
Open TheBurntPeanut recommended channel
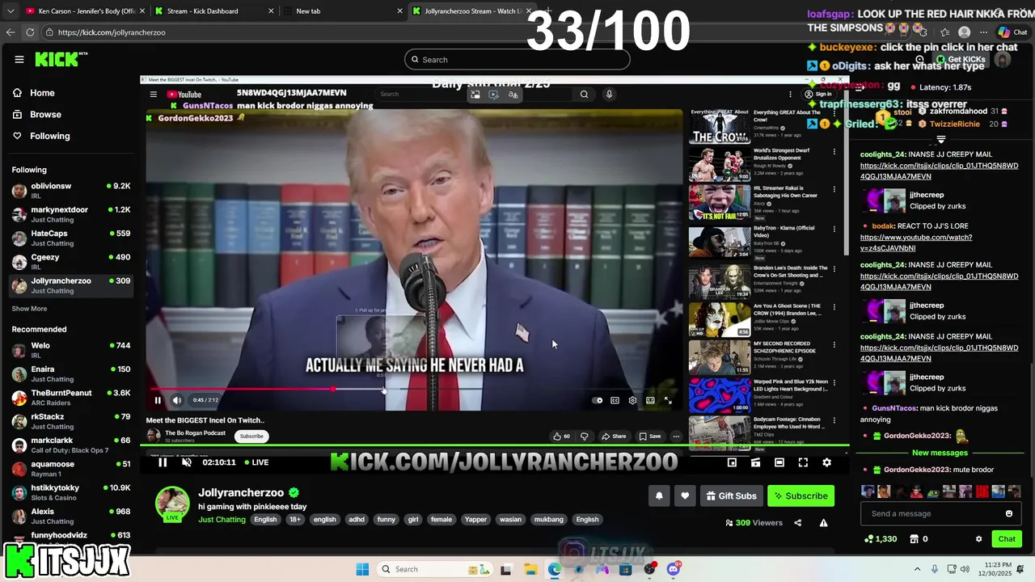[x=70, y=397]
